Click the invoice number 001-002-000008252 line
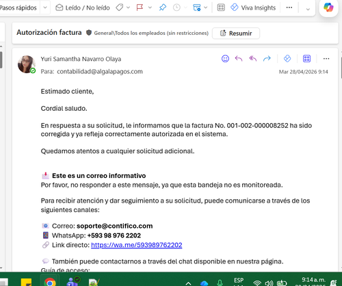This screenshot has width=342, height=286. (x=258, y=125)
